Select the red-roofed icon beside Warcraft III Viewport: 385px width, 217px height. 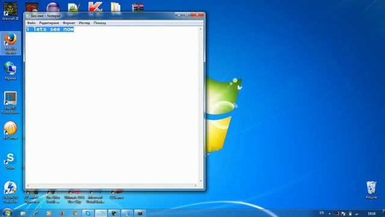tap(32, 7)
